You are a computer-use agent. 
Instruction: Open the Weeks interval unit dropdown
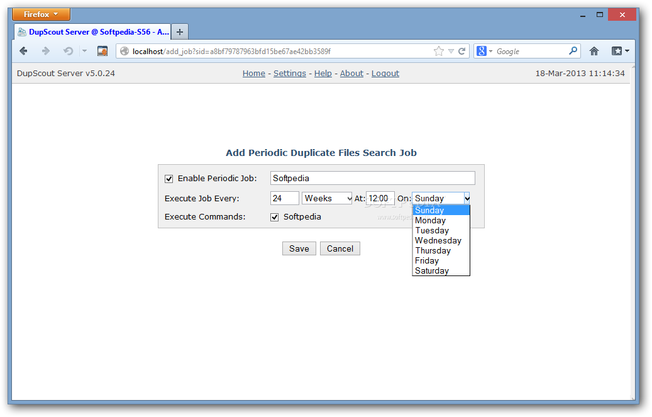tap(327, 198)
